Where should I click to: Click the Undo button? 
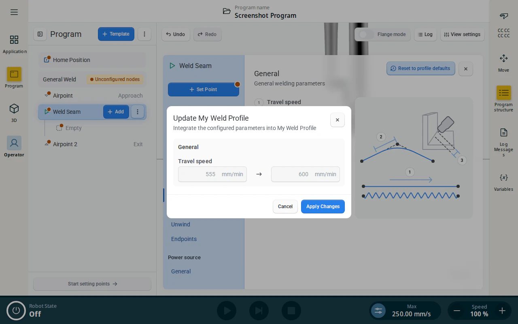(x=176, y=34)
